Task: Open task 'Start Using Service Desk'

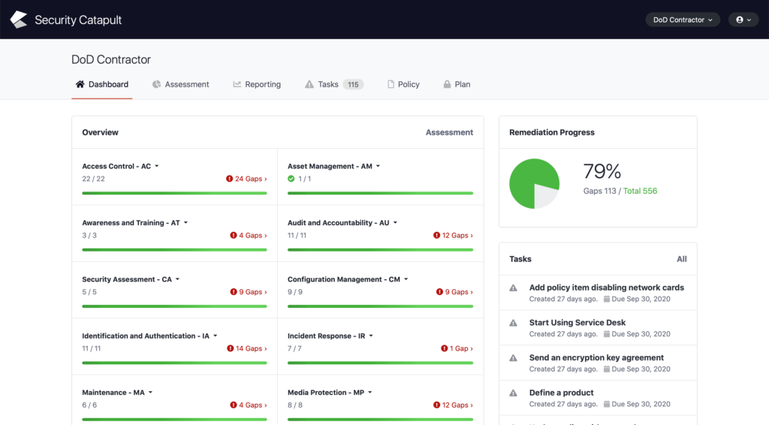Action: 578,323
